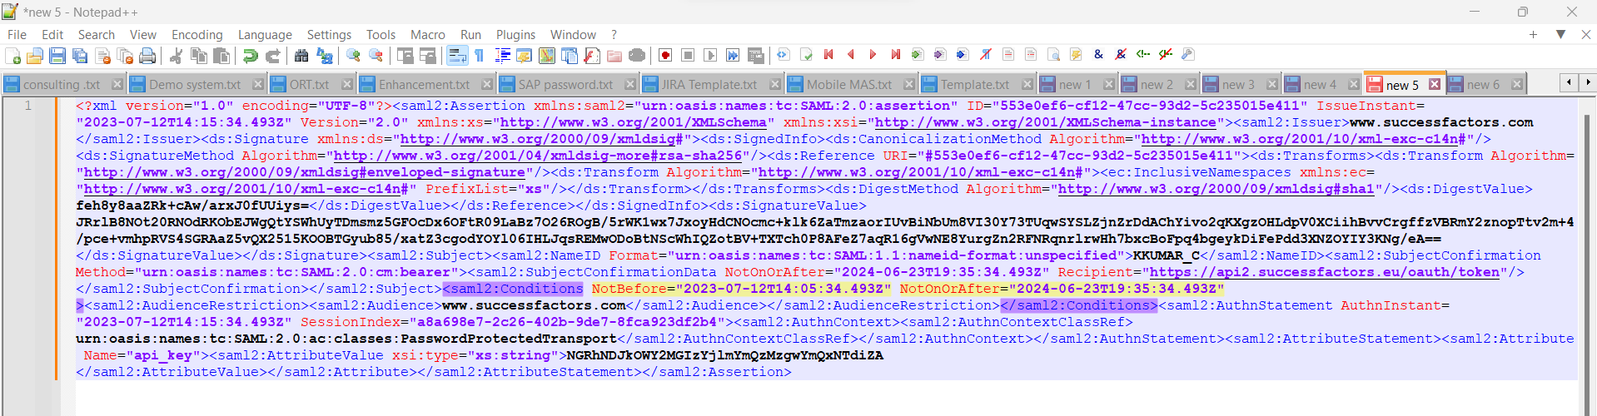Click the Close All documents toolbar icon
The image size is (1597, 416).
point(125,56)
